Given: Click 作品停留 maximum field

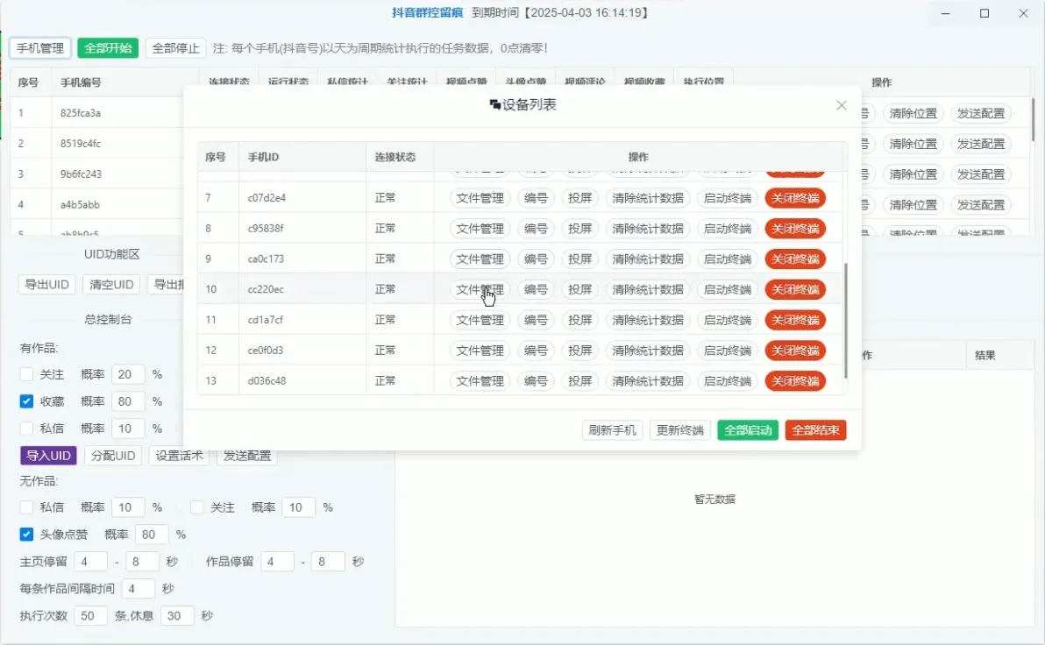Looking at the screenshot, I should coord(328,562).
